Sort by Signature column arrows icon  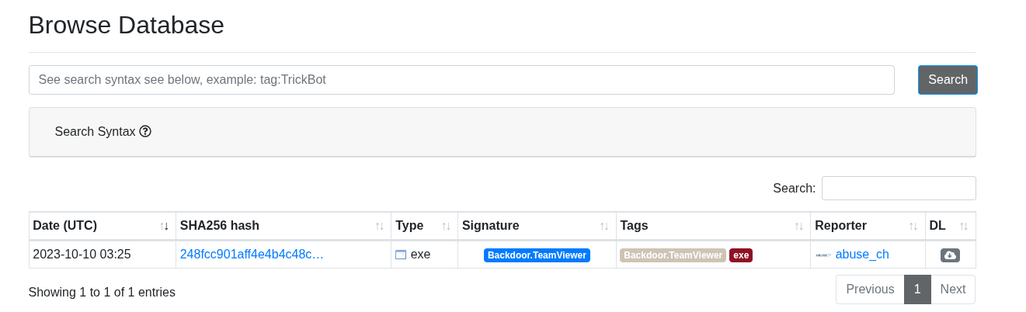[x=604, y=226]
